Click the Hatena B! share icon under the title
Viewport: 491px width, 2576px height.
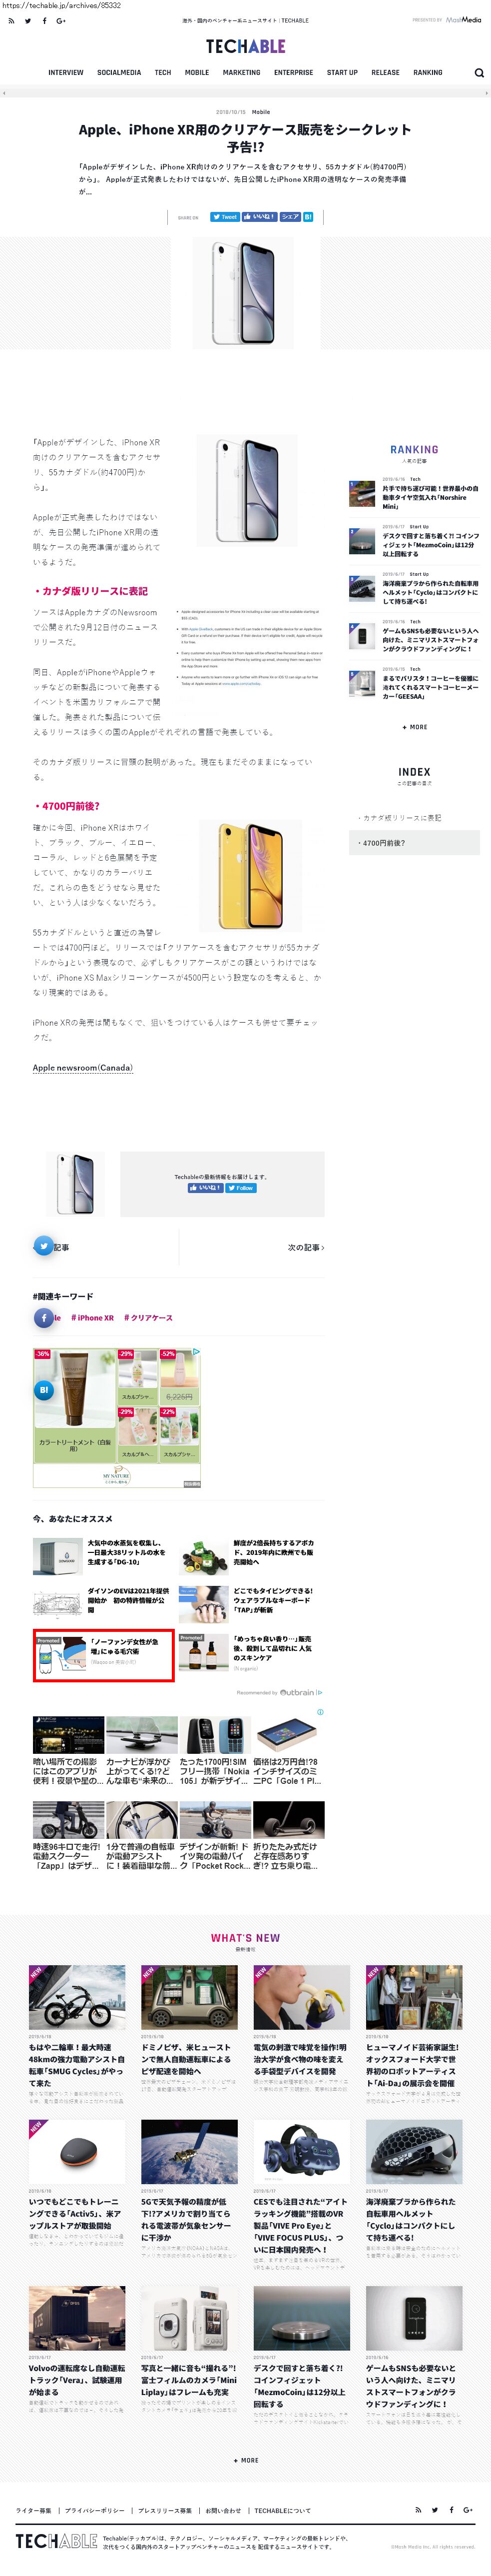(309, 216)
